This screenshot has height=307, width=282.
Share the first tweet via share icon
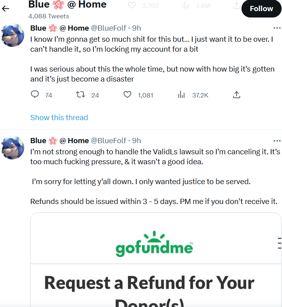pyautogui.click(x=236, y=95)
